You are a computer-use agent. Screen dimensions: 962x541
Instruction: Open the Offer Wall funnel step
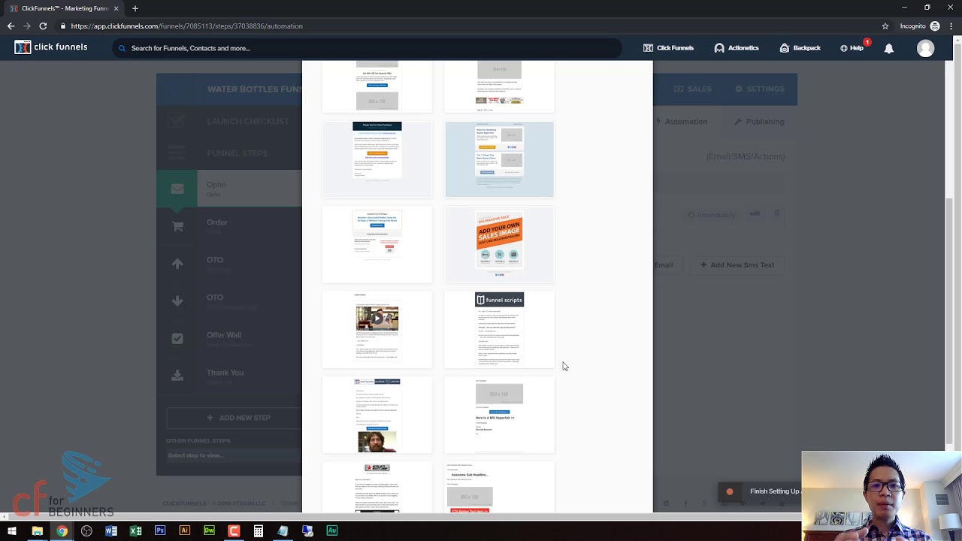(229, 339)
